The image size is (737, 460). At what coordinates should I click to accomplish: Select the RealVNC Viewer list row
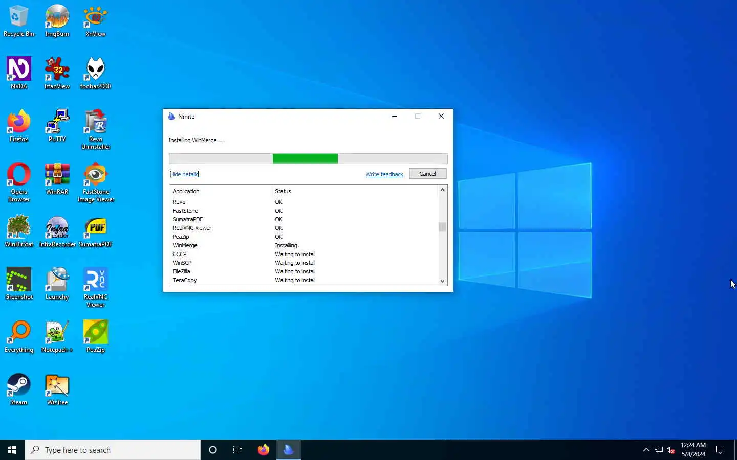[304, 228]
